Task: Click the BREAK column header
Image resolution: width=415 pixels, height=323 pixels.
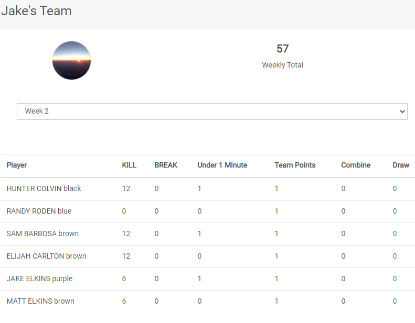Action: [166, 165]
